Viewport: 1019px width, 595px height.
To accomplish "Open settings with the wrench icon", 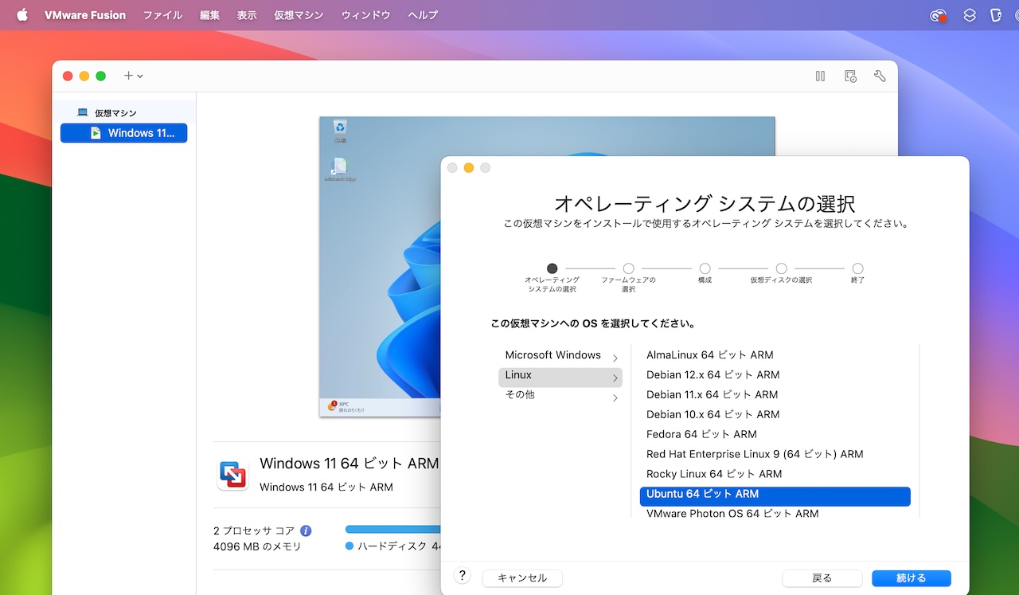I will click(880, 76).
